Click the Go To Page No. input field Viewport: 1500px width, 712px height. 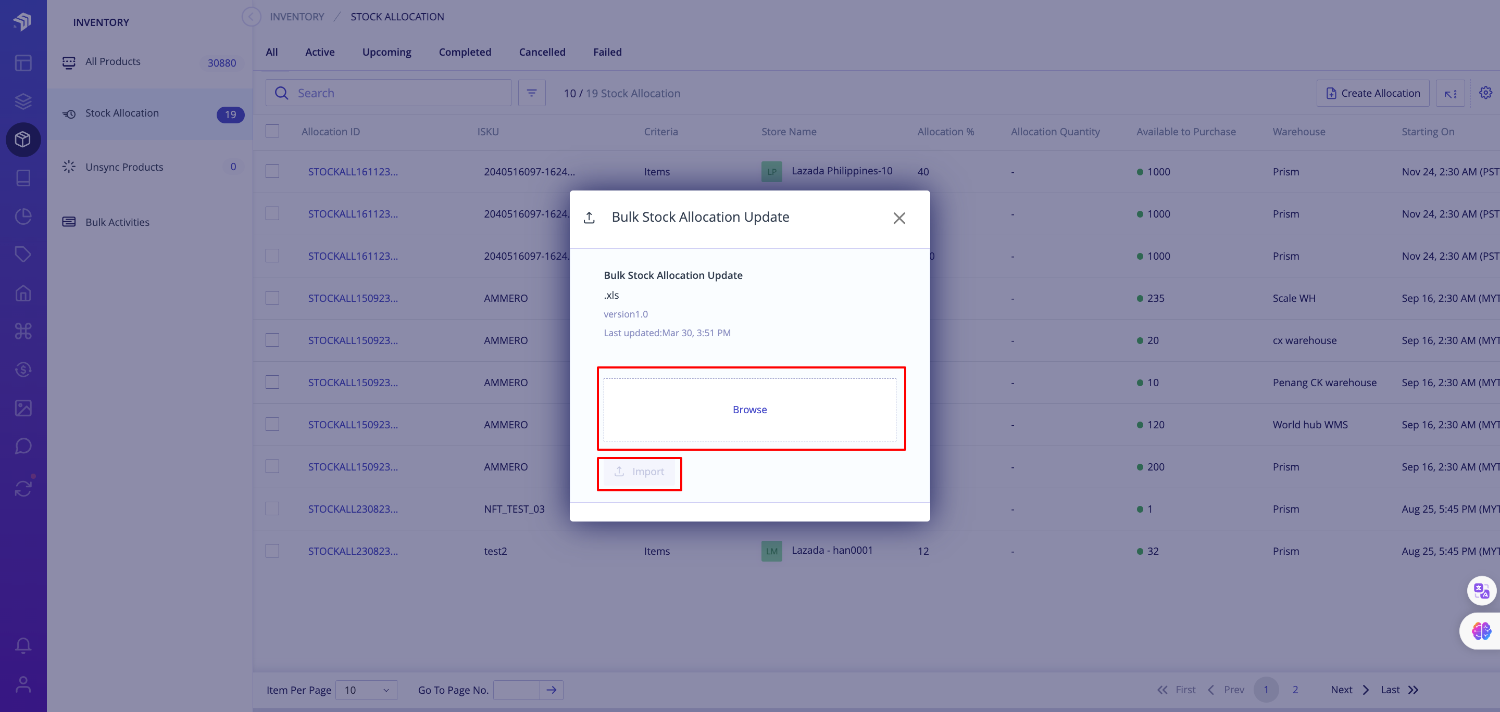pos(517,690)
